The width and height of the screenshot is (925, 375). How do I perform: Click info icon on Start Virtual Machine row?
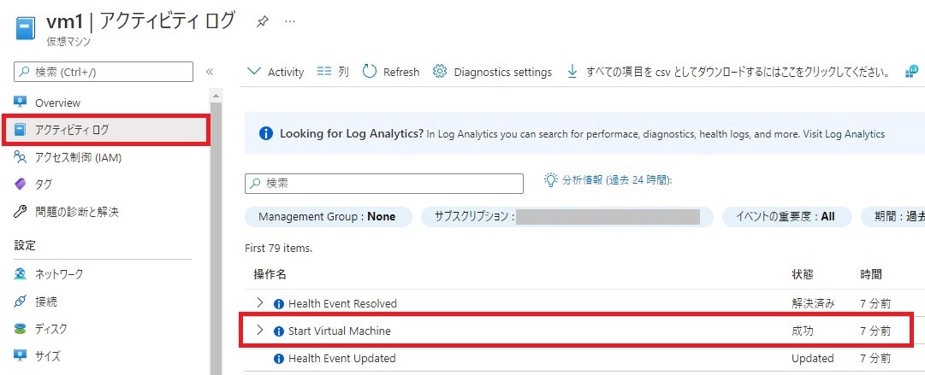(279, 331)
